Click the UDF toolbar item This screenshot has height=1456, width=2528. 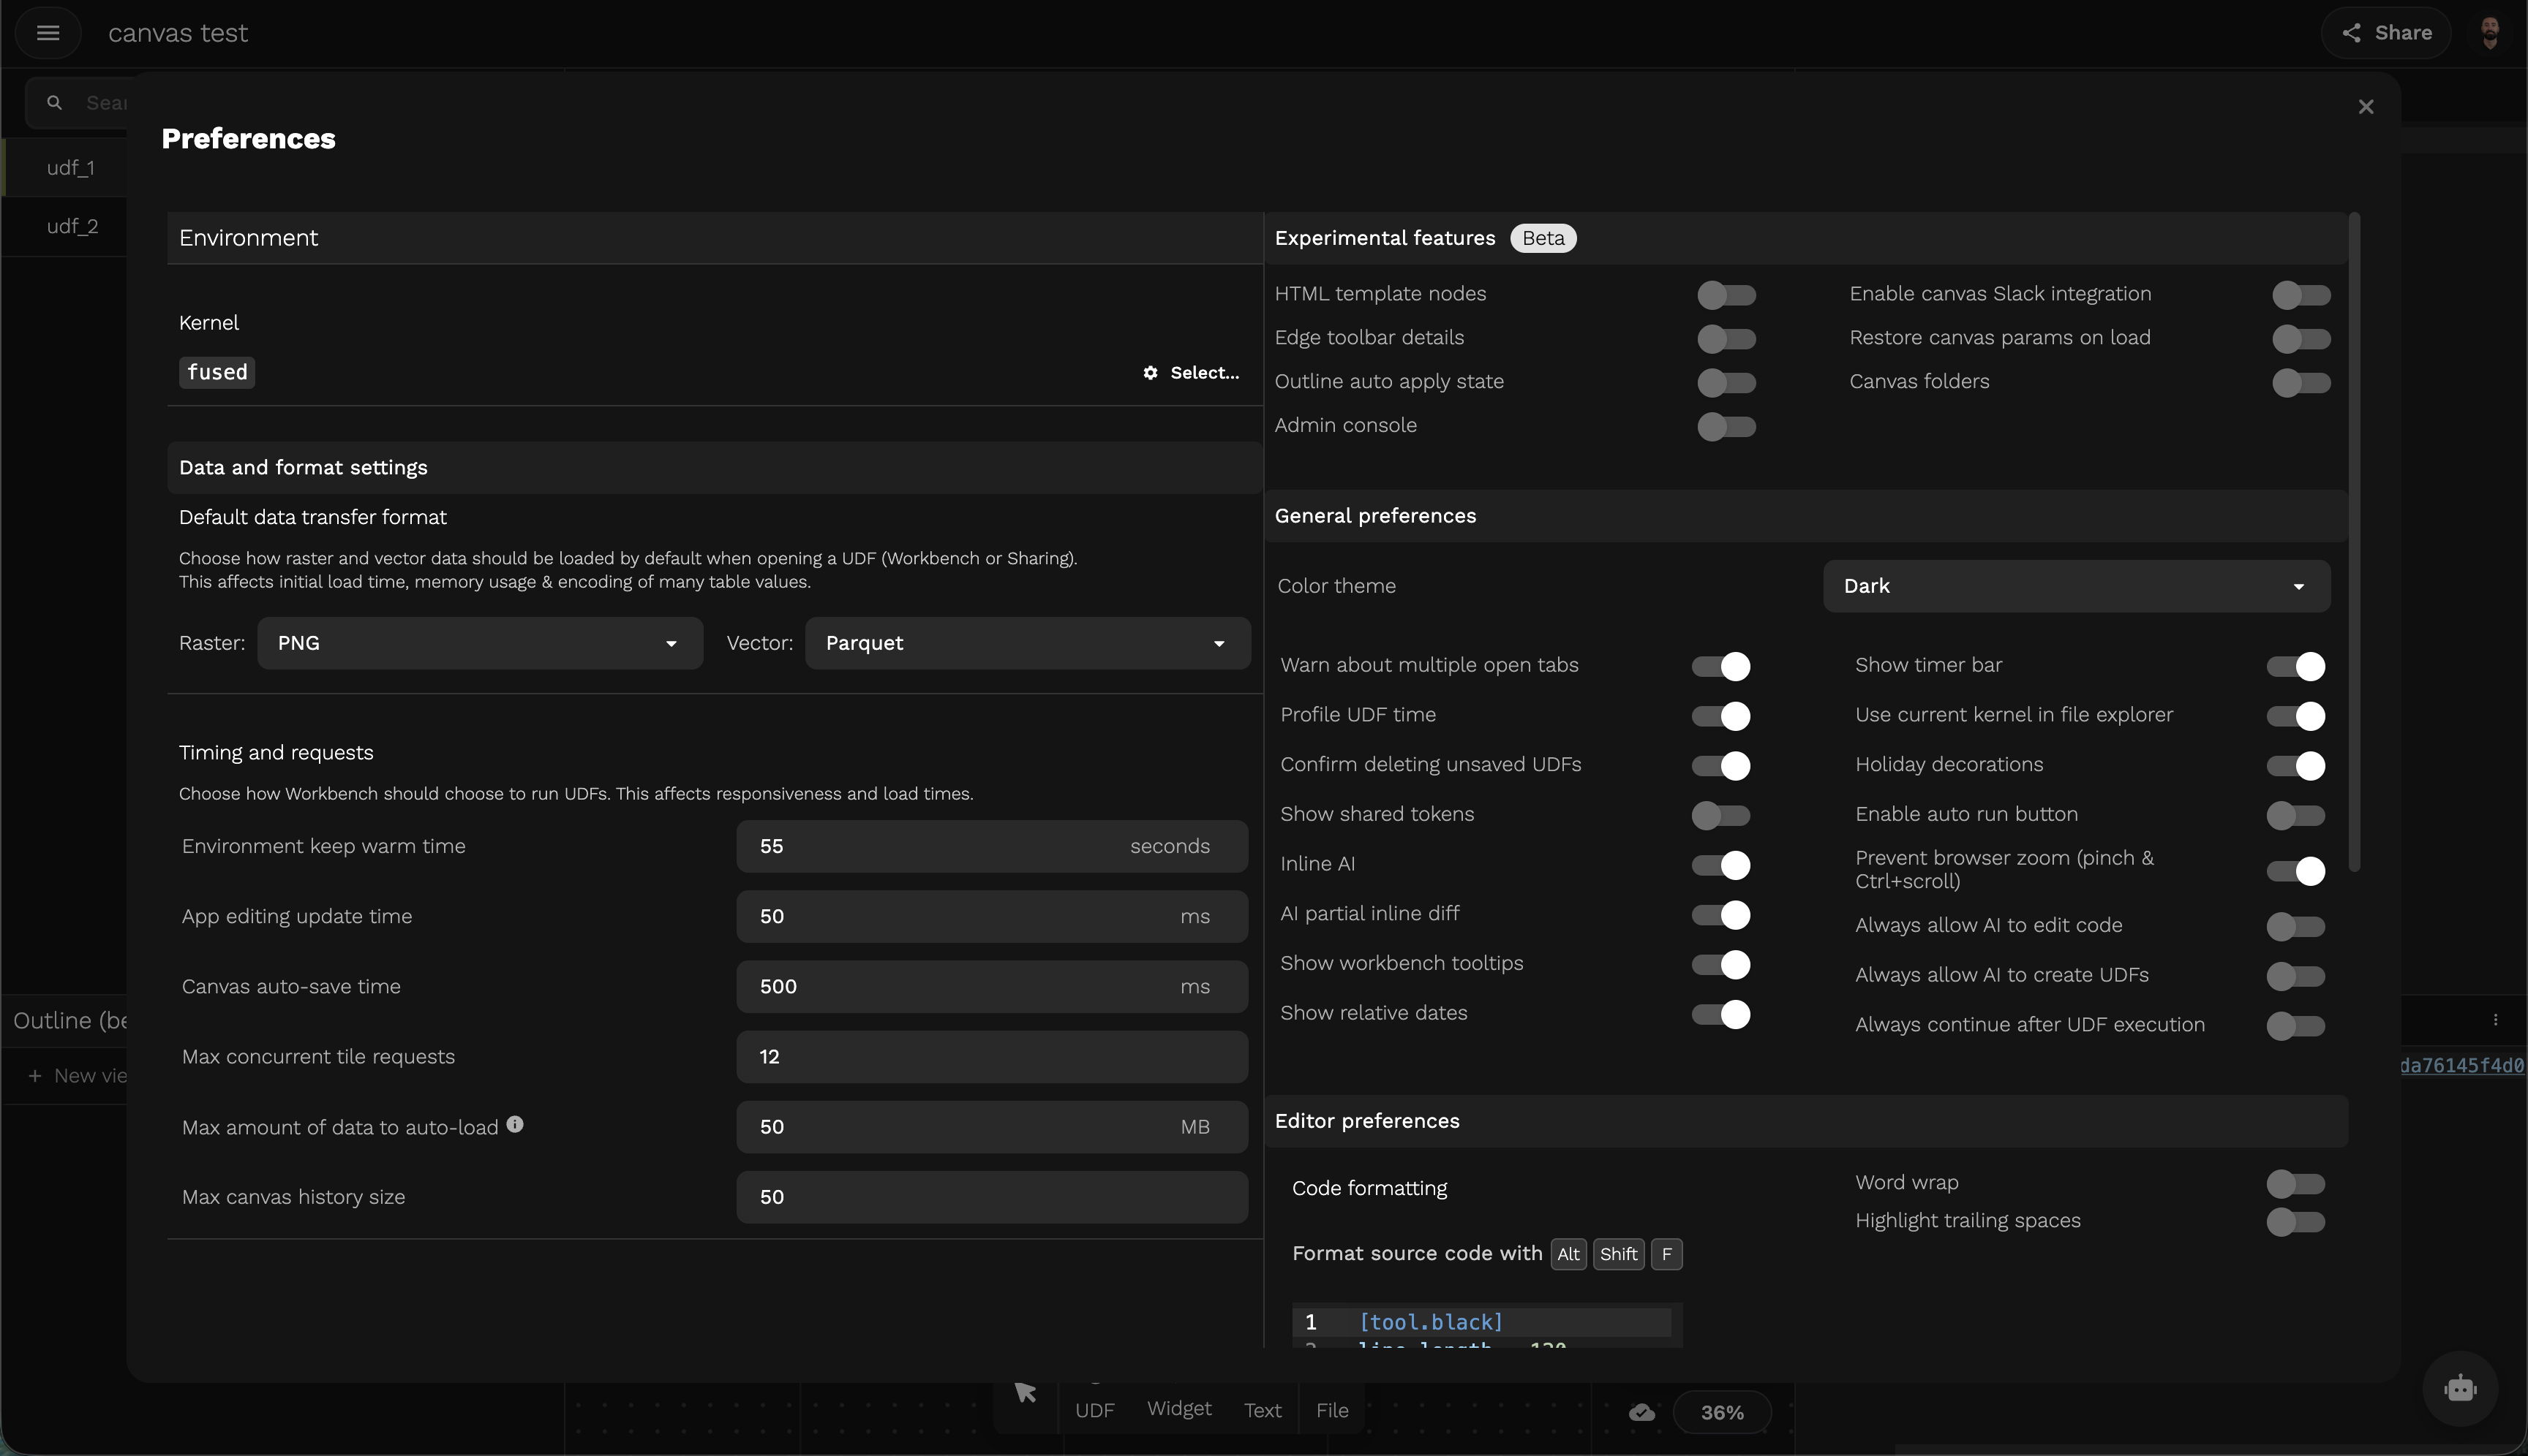click(x=1094, y=1411)
